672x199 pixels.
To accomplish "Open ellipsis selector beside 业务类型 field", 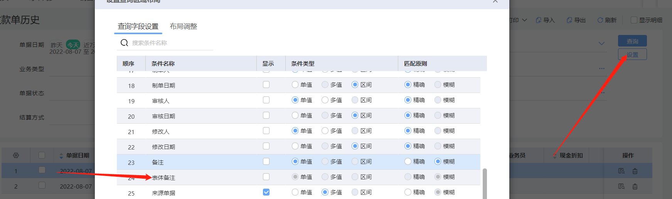I will (x=601, y=69).
